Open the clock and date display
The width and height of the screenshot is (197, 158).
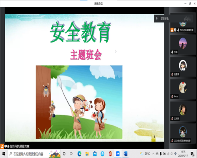183,154
